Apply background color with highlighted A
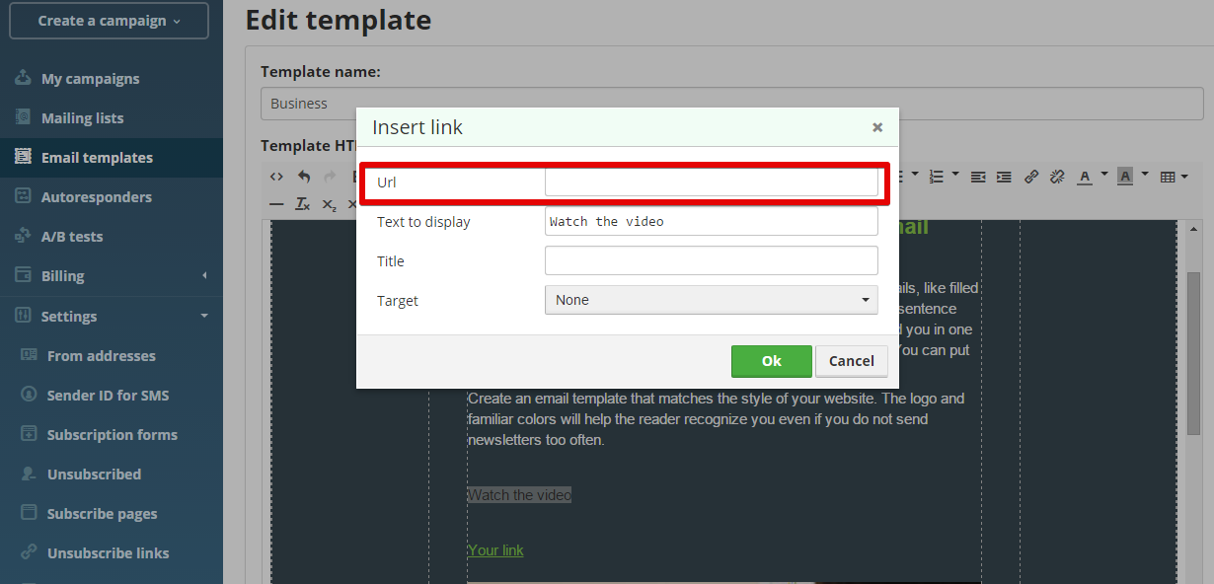Image resolution: width=1214 pixels, height=584 pixels. click(1125, 177)
